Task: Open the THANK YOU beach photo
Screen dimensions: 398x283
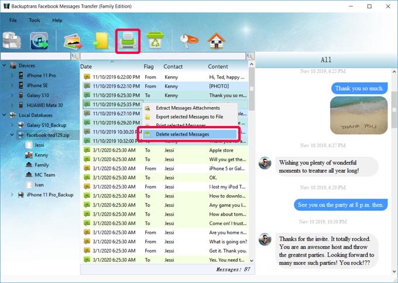Action: click(x=359, y=115)
